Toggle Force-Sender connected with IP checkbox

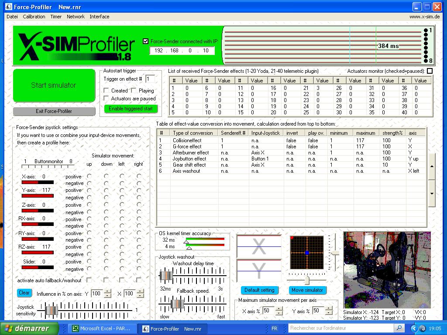tap(145, 41)
